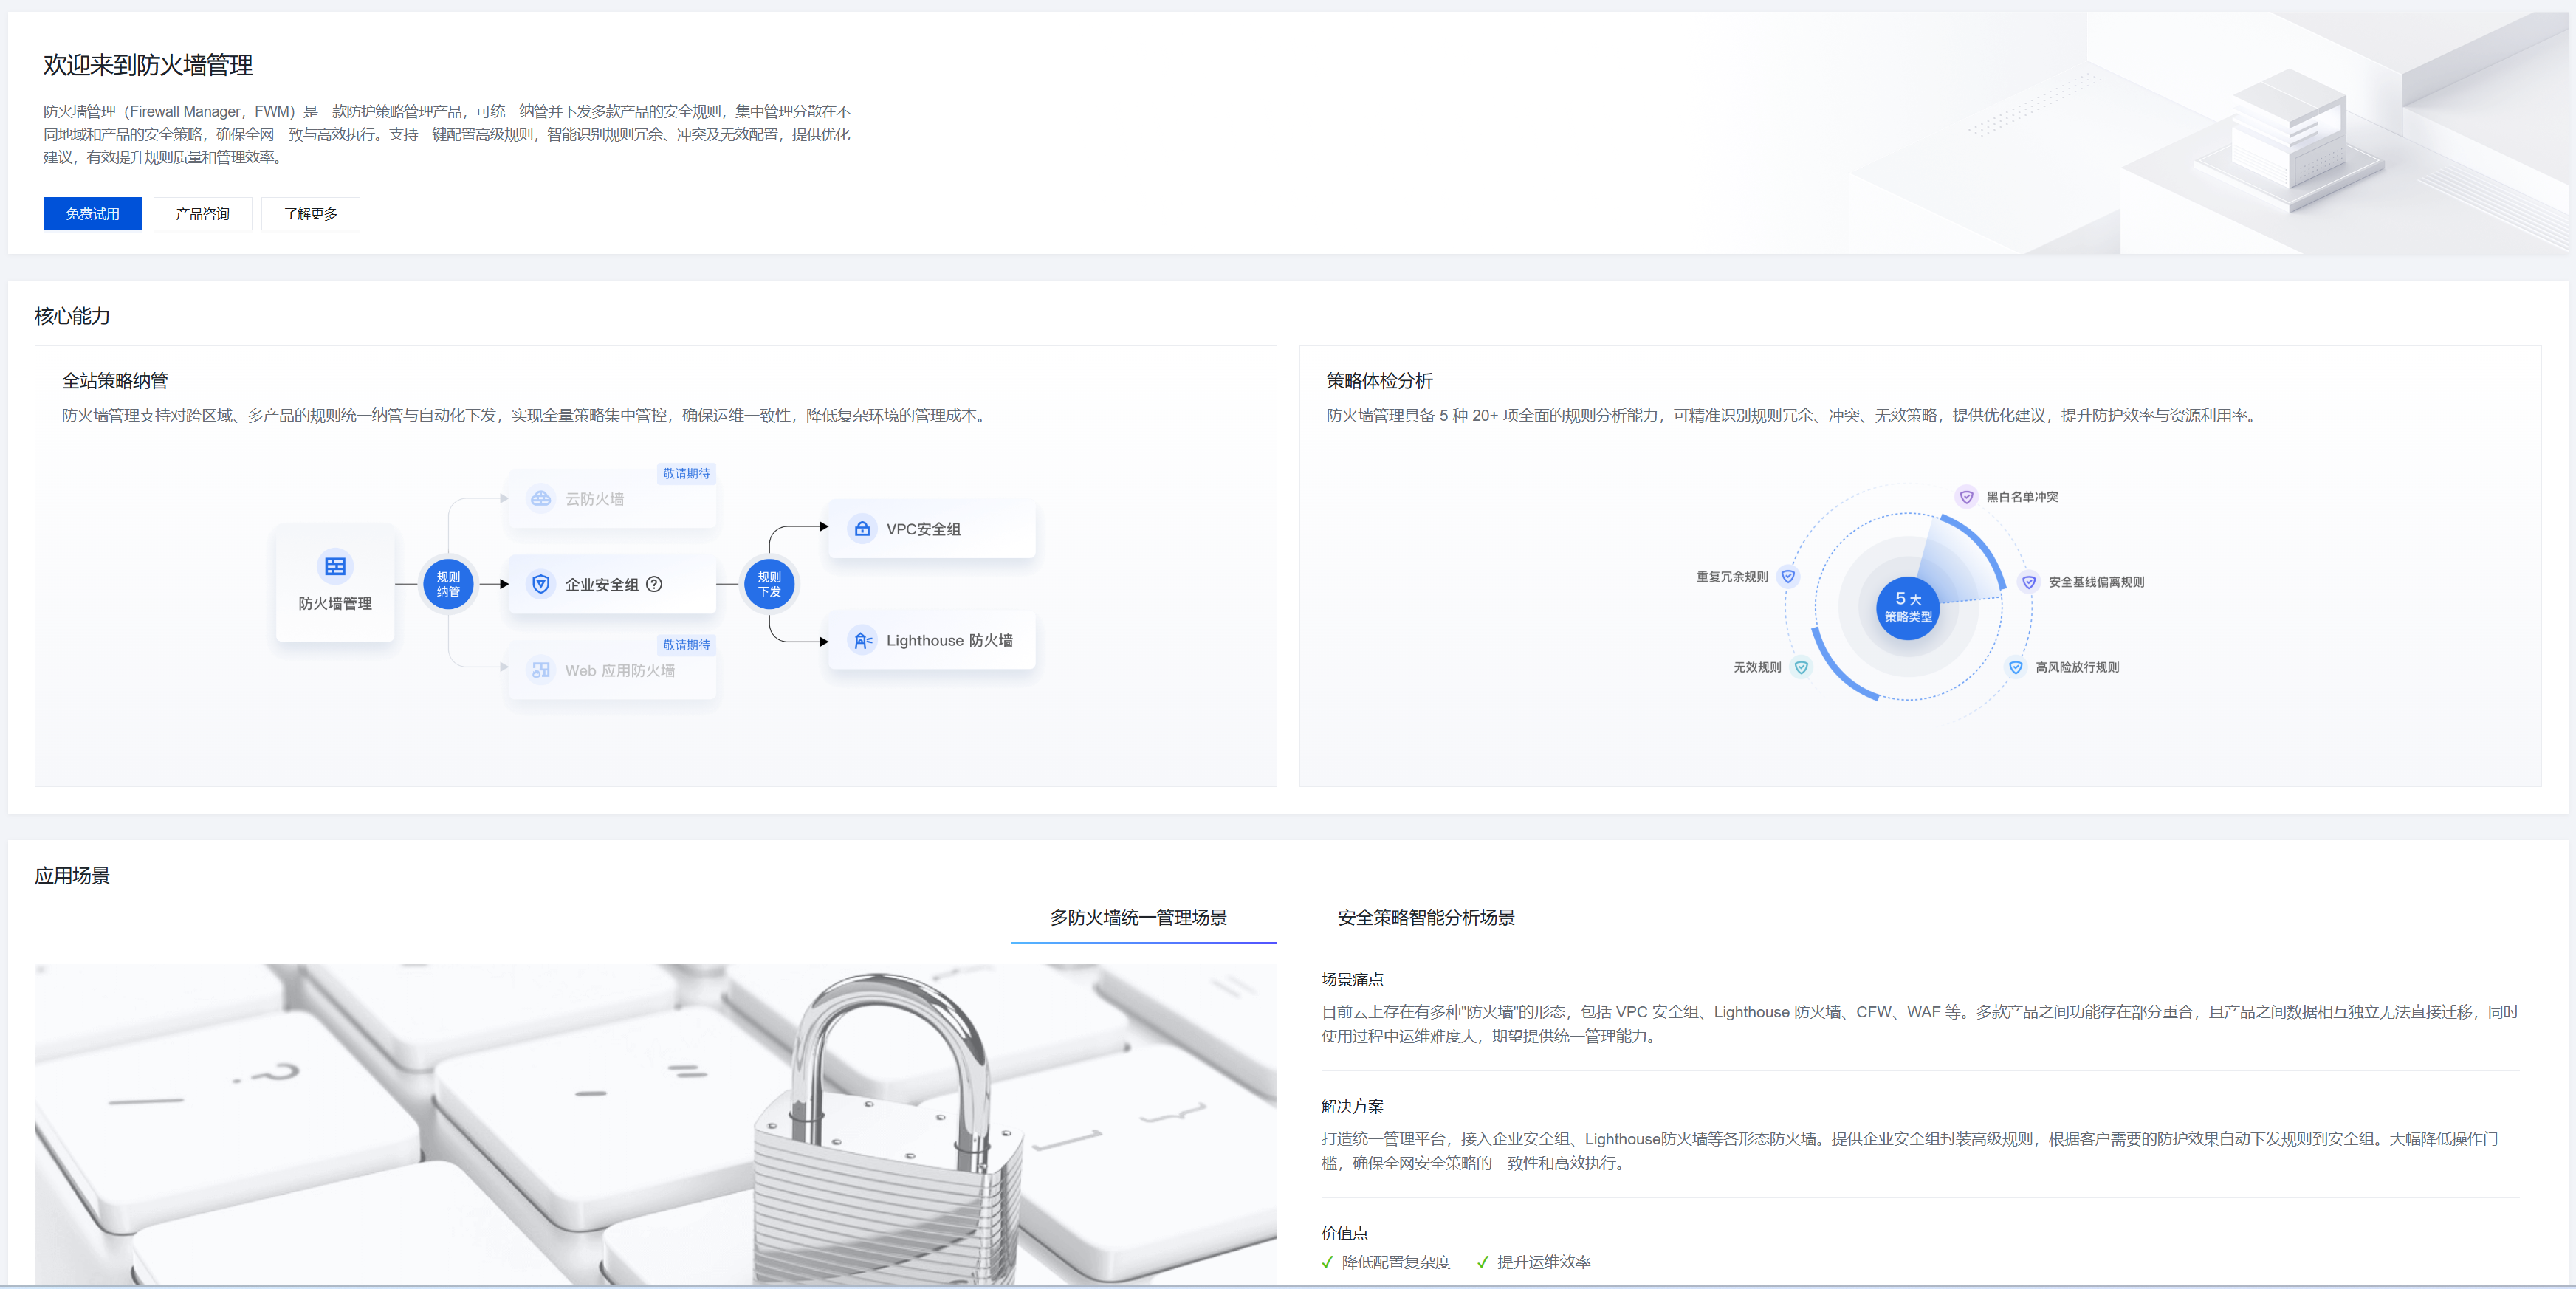Click the 了解更多 button
This screenshot has height=1289, width=2576.
tap(310, 213)
